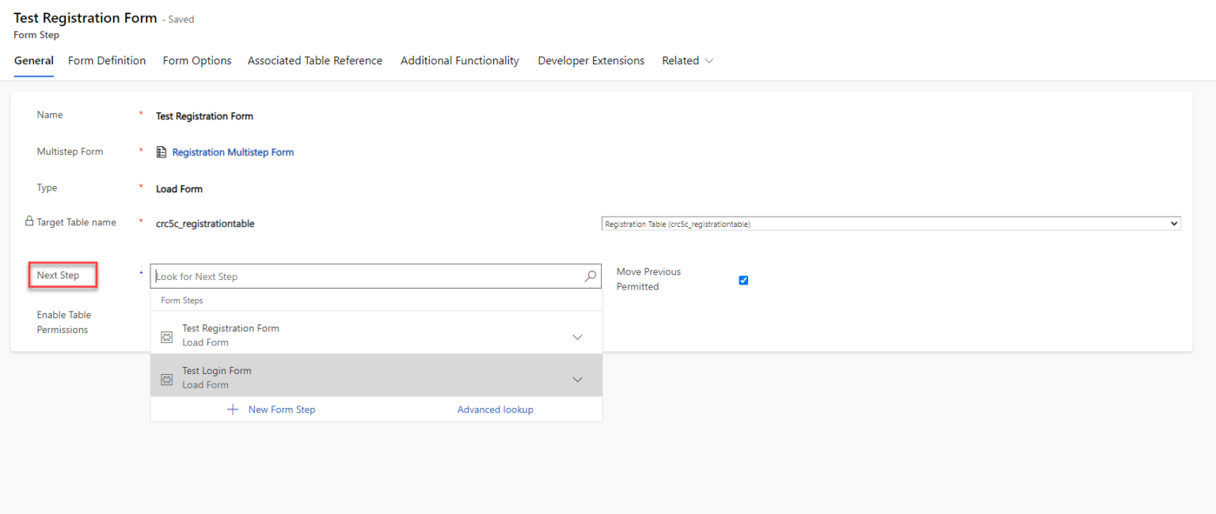This screenshot has height=514, width=1216.
Task: Select the General tab
Action: coord(34,61)
